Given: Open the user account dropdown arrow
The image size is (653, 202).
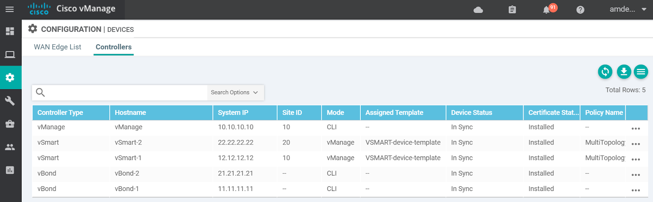Looking at the screenshot, I should tap(644, 9).
